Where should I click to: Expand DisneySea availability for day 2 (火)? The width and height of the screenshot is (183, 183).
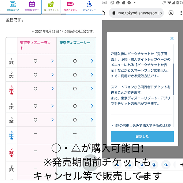[92, 75]
